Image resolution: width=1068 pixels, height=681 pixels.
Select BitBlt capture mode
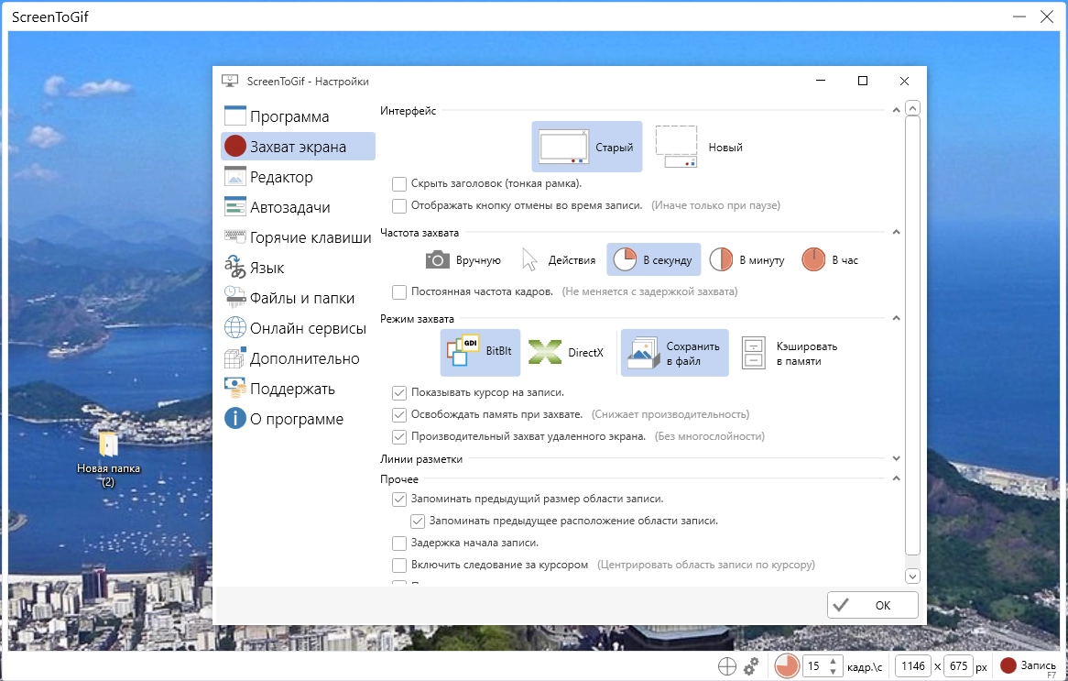click(480, 353)
